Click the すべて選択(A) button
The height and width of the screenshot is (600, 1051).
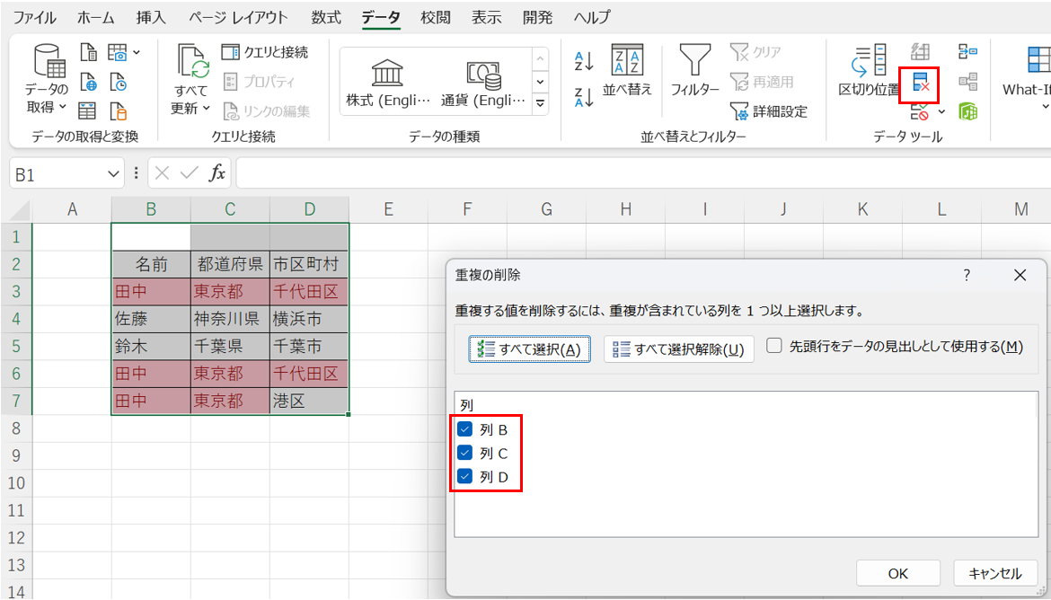[x=529, y=349]
